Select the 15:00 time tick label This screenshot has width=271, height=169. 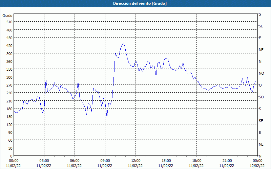pos(166,161)
